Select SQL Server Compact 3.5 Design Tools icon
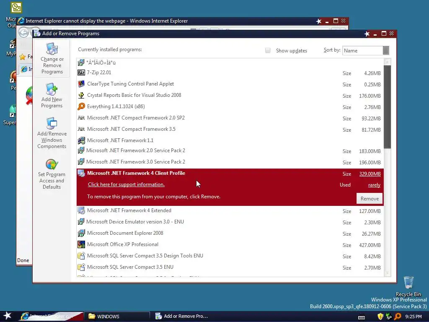The height and width of the screenshot is (322, 429). (x=81, y=256)
